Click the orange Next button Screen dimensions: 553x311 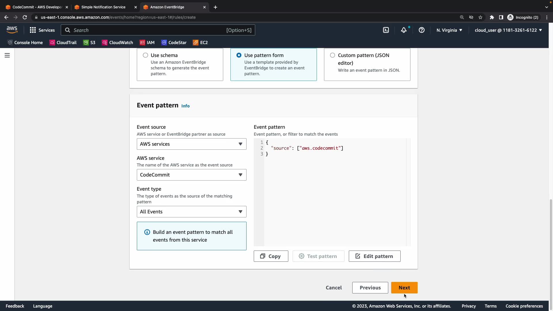point(404,288)
